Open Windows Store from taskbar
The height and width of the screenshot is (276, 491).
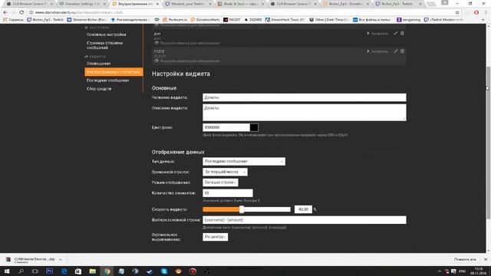coord(78,271)
